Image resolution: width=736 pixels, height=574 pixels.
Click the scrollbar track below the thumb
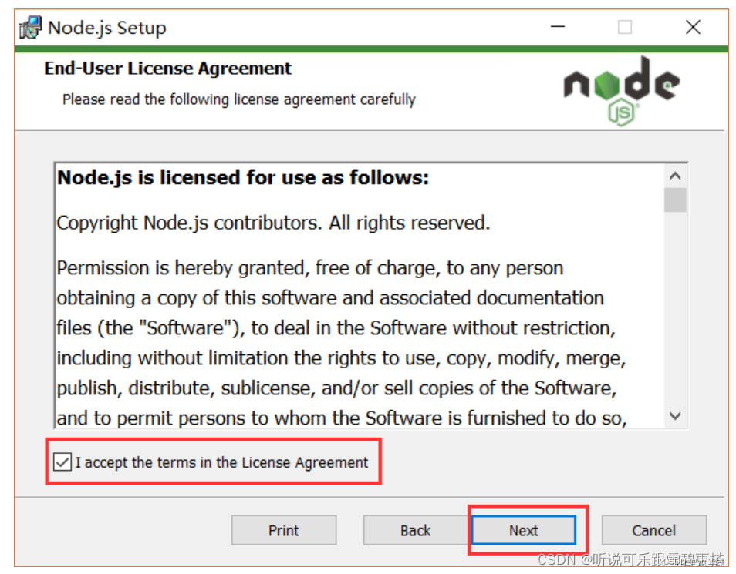[x=676, y=308]
